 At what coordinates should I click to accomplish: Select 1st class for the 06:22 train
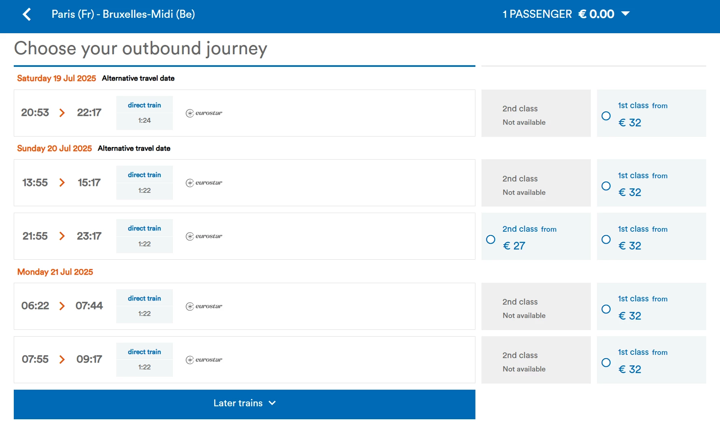click(x=606, y=309)
